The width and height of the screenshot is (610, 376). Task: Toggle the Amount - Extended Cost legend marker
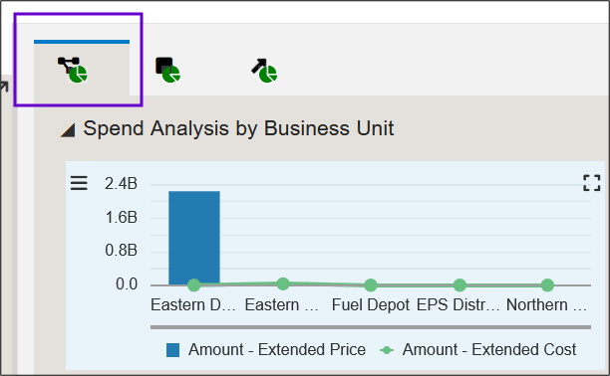pos(387,350)
